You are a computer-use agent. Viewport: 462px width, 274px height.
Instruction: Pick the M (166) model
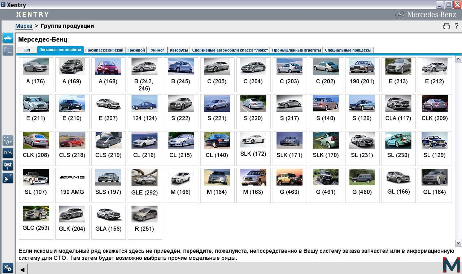click(x=181, y=185)
